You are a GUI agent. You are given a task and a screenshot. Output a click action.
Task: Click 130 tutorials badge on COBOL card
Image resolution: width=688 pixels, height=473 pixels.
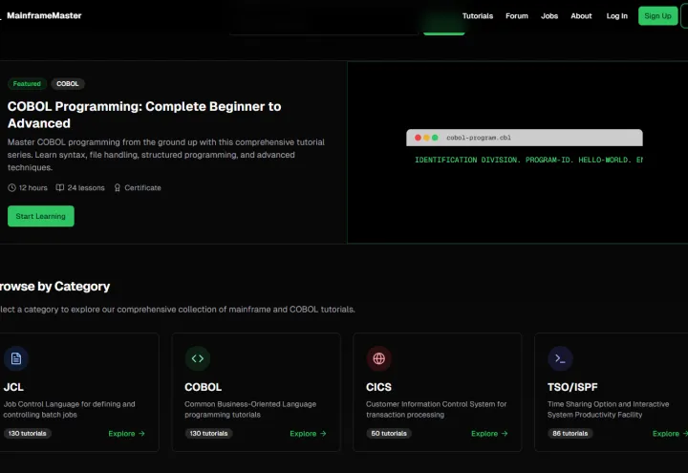click(x=209, y=434)
